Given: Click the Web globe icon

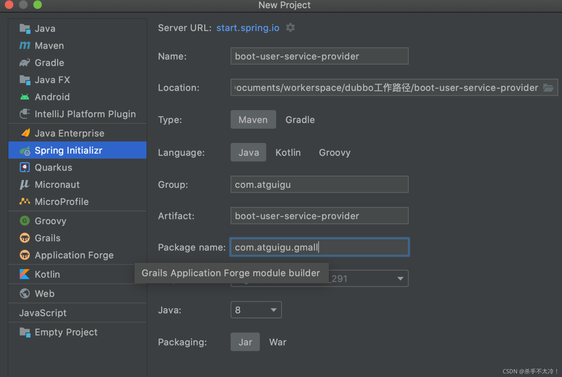Looking at the screenshot, I should pyautogui.click(x=25, y=293).
